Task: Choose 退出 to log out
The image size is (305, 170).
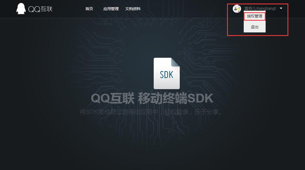Action: tap(255, 27)
